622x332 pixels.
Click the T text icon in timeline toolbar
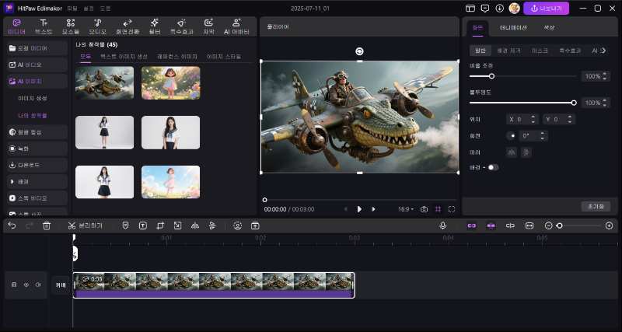[x=143, y=225]
